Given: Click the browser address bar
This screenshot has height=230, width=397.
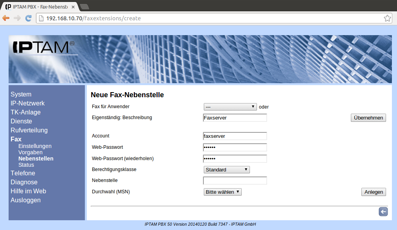Looking at the screenshot, I should tap(211, 18).
